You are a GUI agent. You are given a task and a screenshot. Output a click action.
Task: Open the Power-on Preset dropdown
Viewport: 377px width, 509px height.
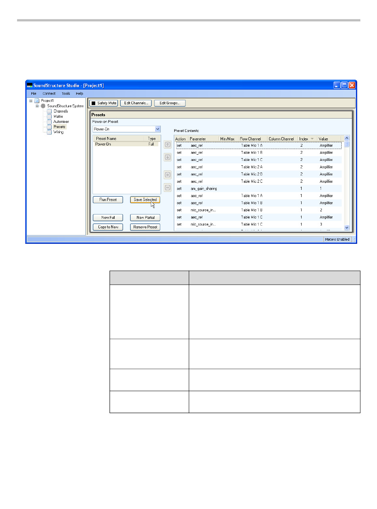158,129
